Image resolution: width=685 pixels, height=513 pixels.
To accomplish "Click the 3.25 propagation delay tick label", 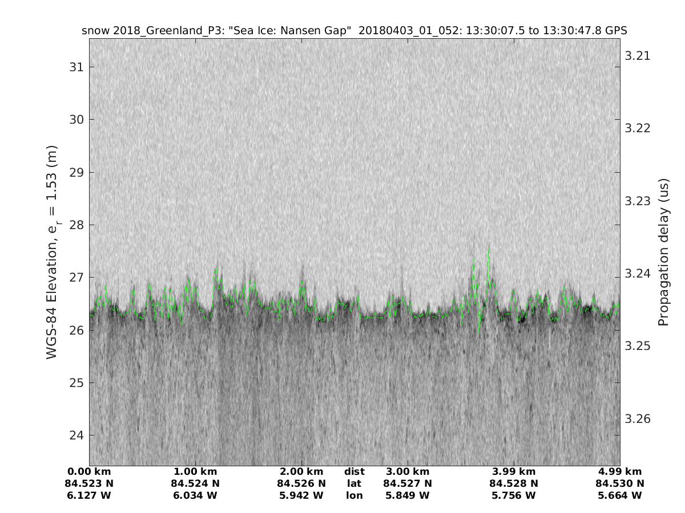I will [638, 346].
